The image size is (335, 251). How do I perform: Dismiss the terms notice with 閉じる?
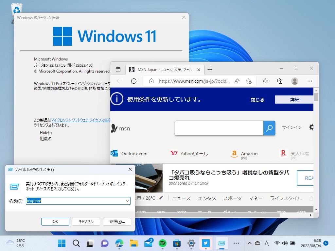point(257,100)
